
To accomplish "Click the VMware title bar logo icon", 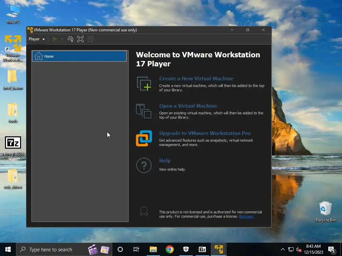I will point(30,30).
